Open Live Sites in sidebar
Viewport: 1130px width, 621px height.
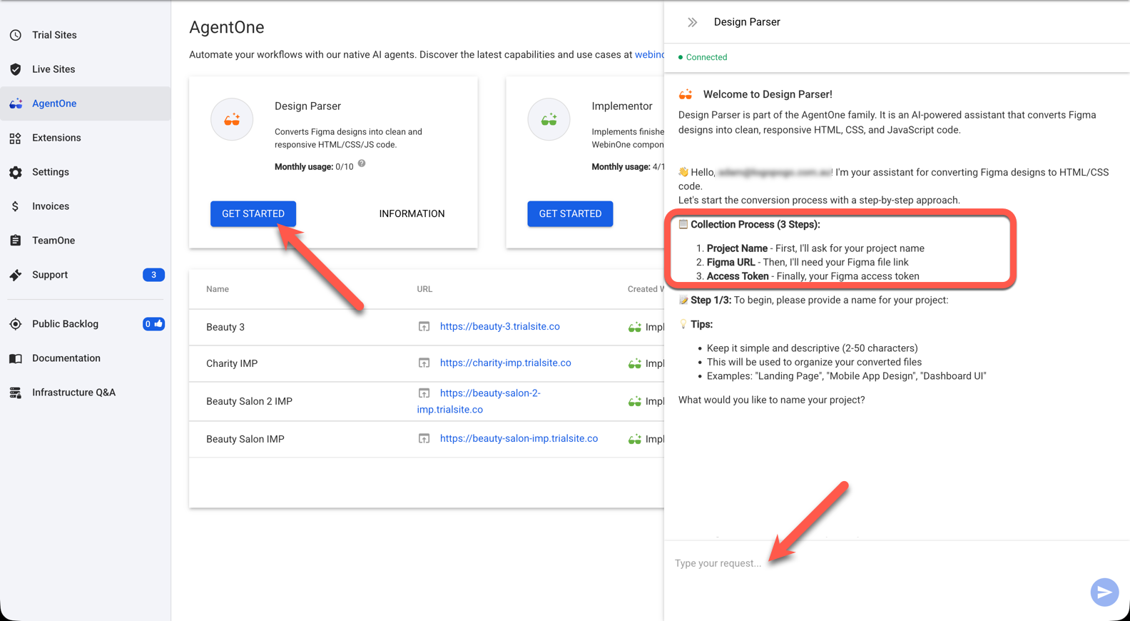[86, 69]
